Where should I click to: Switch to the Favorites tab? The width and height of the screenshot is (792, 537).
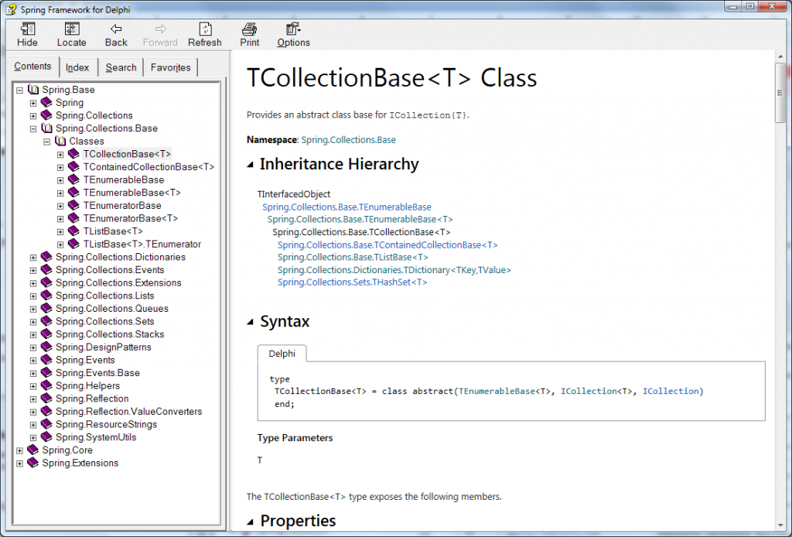point(170,67)
